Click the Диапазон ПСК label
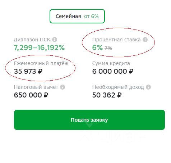The height and width of the screenshot is (163, 171). tap(32, 40)
